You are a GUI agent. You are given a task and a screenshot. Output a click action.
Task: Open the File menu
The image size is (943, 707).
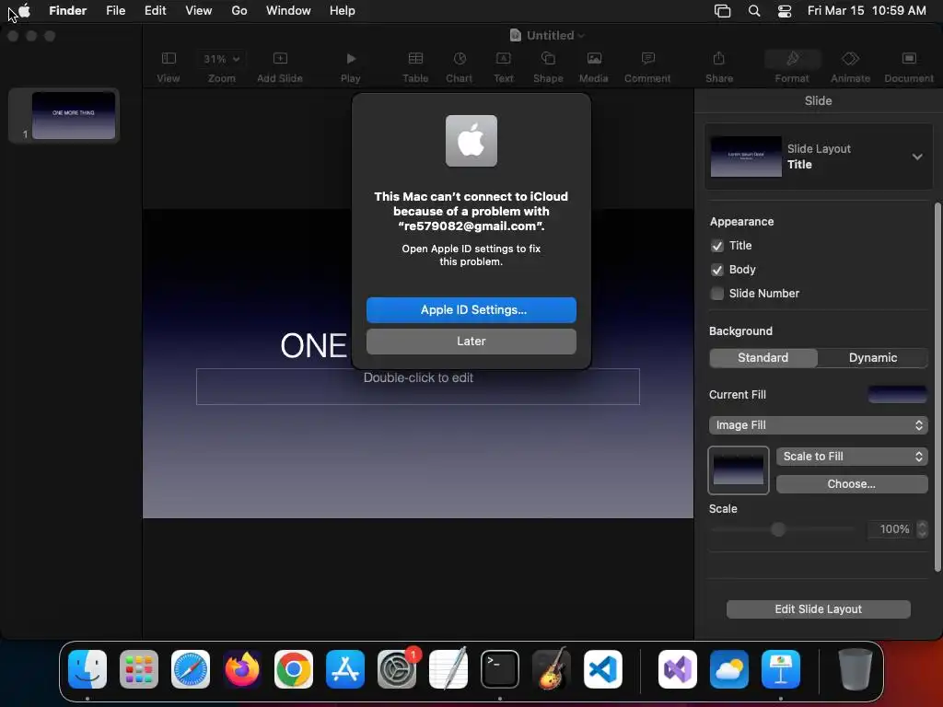pyautogui.click(x=115, y=11)
